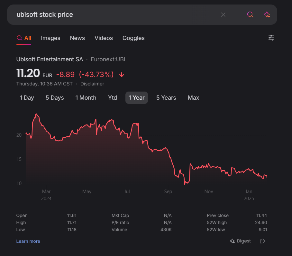Click the 52W low value 9.01

[263, 230]
